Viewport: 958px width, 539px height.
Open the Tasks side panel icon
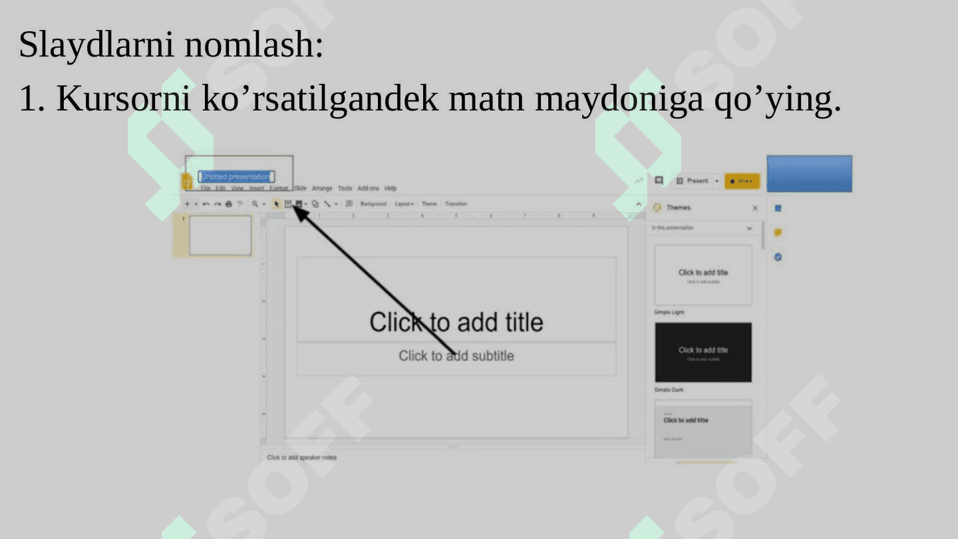(x=778, y=257)
